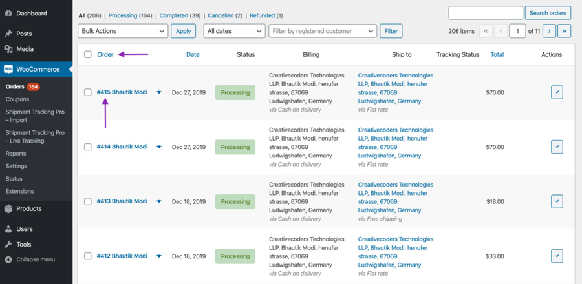Open Shipment Tracking Pro – Live Tracking
Image resolution: width=582 pixels, height=284 pixels.
pyautogui.click(x=35, y=137)
